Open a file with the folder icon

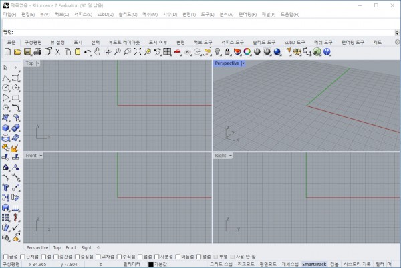(17, 52)
